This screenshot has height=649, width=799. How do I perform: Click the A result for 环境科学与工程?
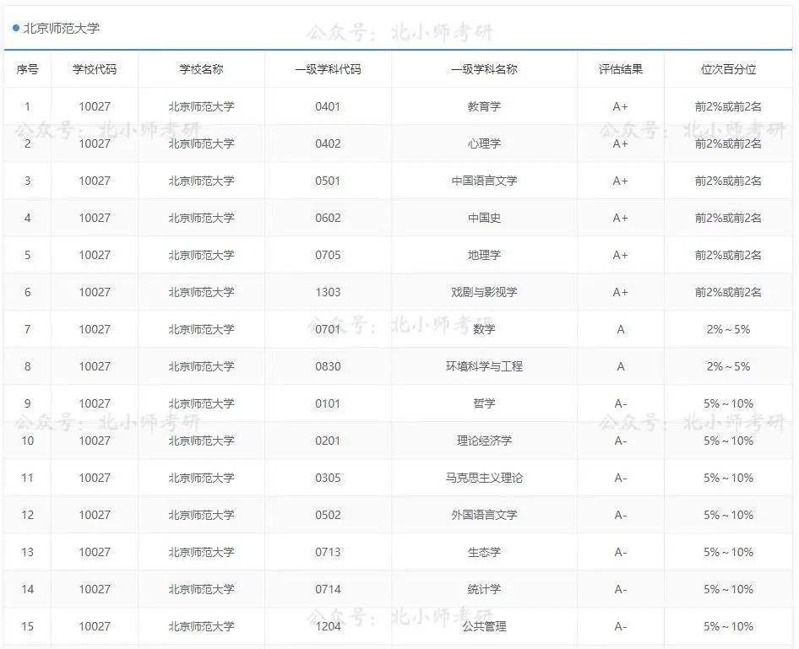pos(620,366)
